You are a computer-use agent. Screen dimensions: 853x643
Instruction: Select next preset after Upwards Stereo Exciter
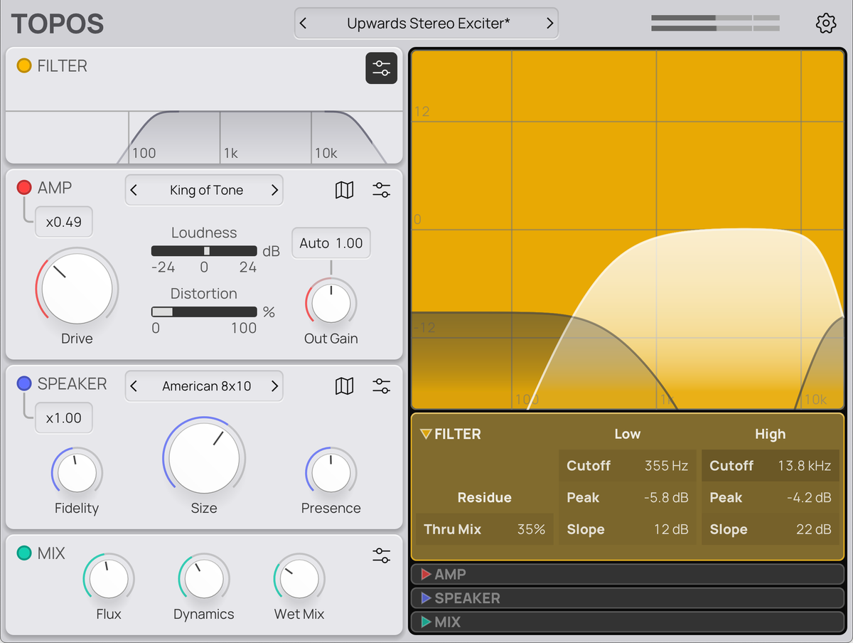(549, 23)
